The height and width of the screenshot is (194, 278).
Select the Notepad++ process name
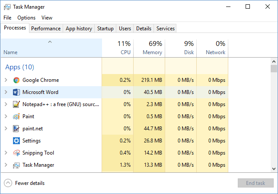61,104
